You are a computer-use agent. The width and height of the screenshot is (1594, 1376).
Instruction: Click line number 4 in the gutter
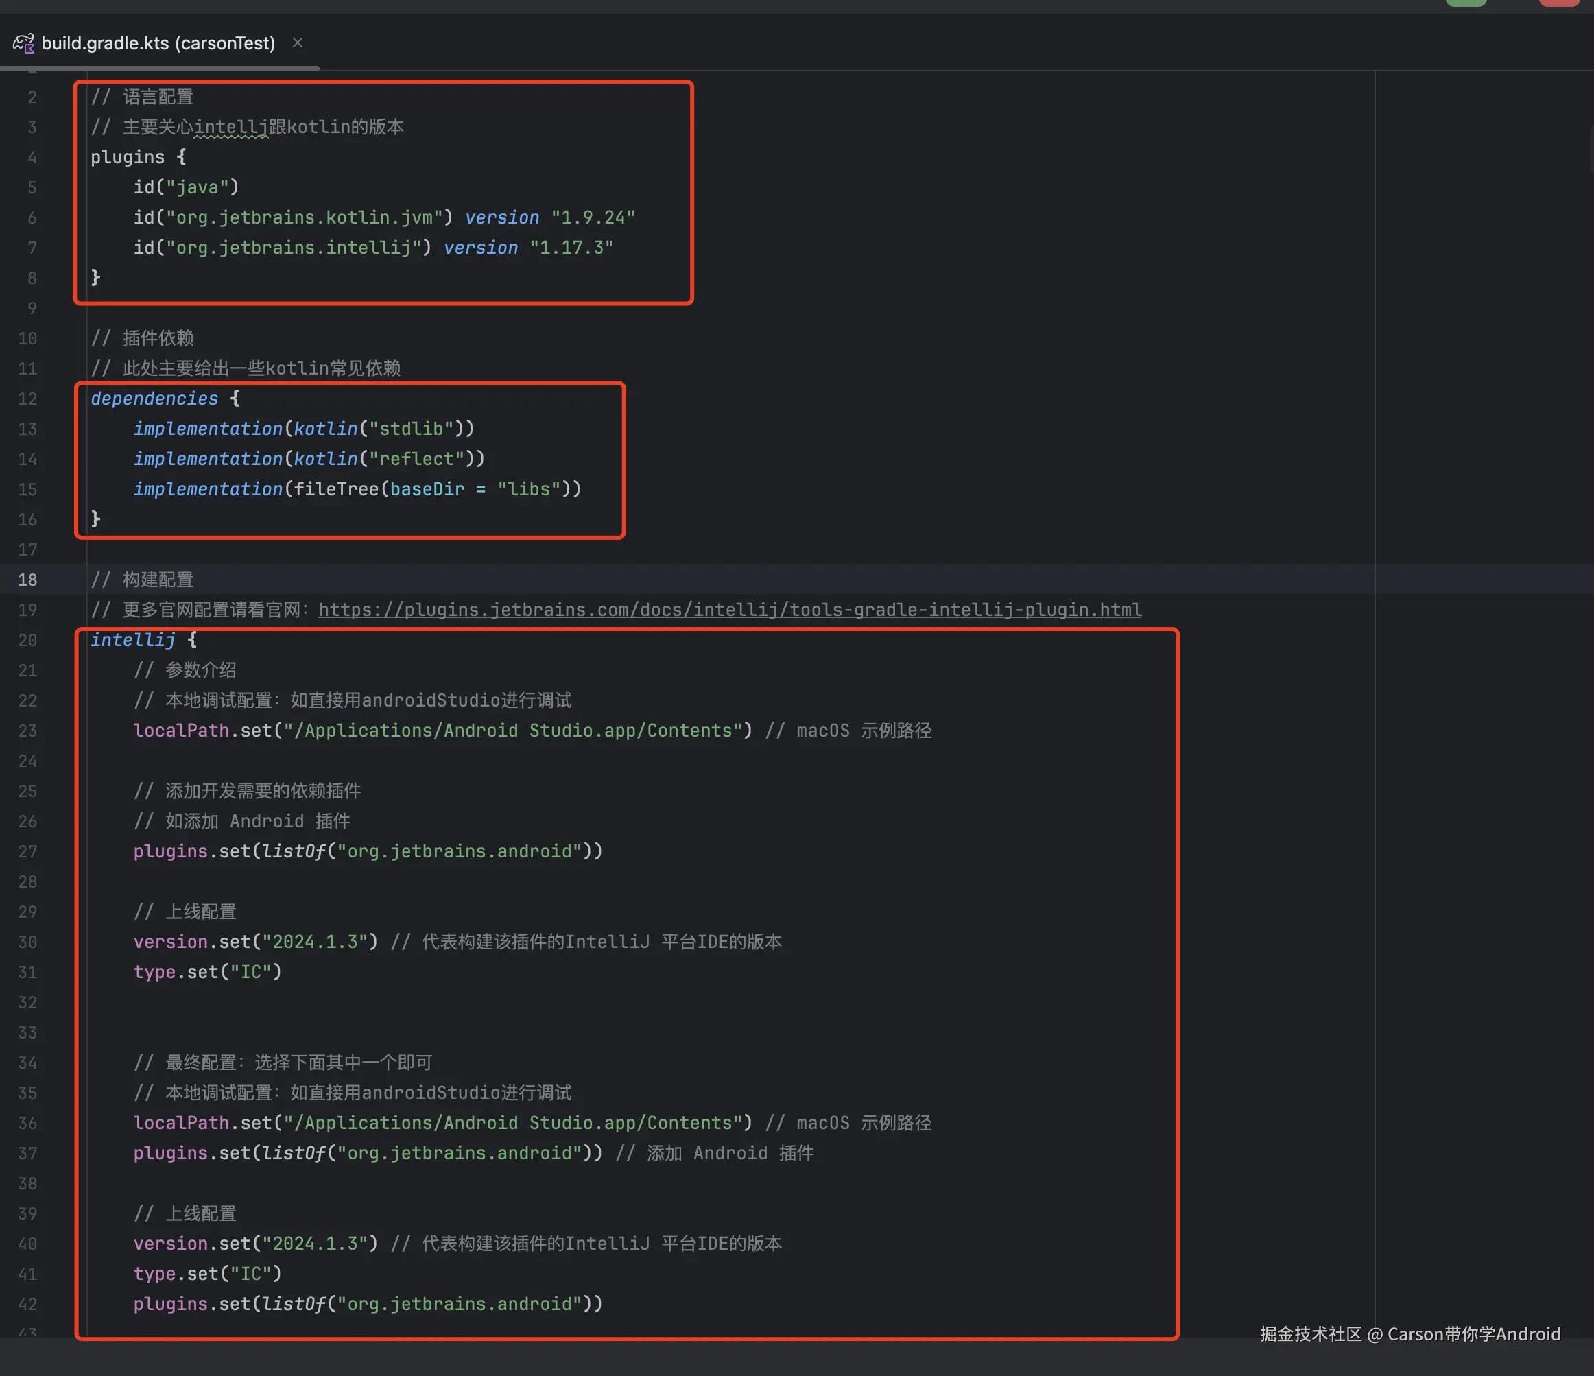click(32, 157)
